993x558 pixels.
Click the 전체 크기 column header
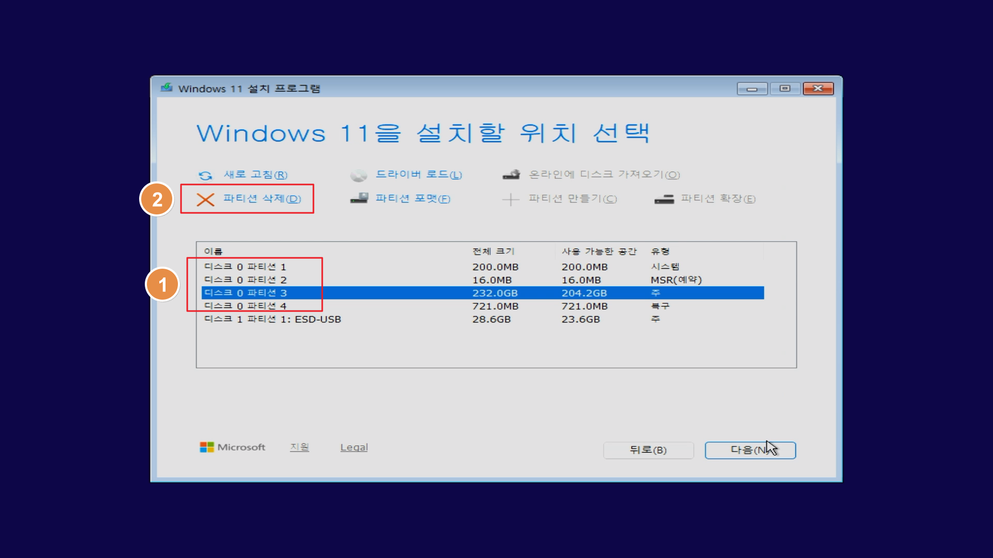click(x=493, y=251)
